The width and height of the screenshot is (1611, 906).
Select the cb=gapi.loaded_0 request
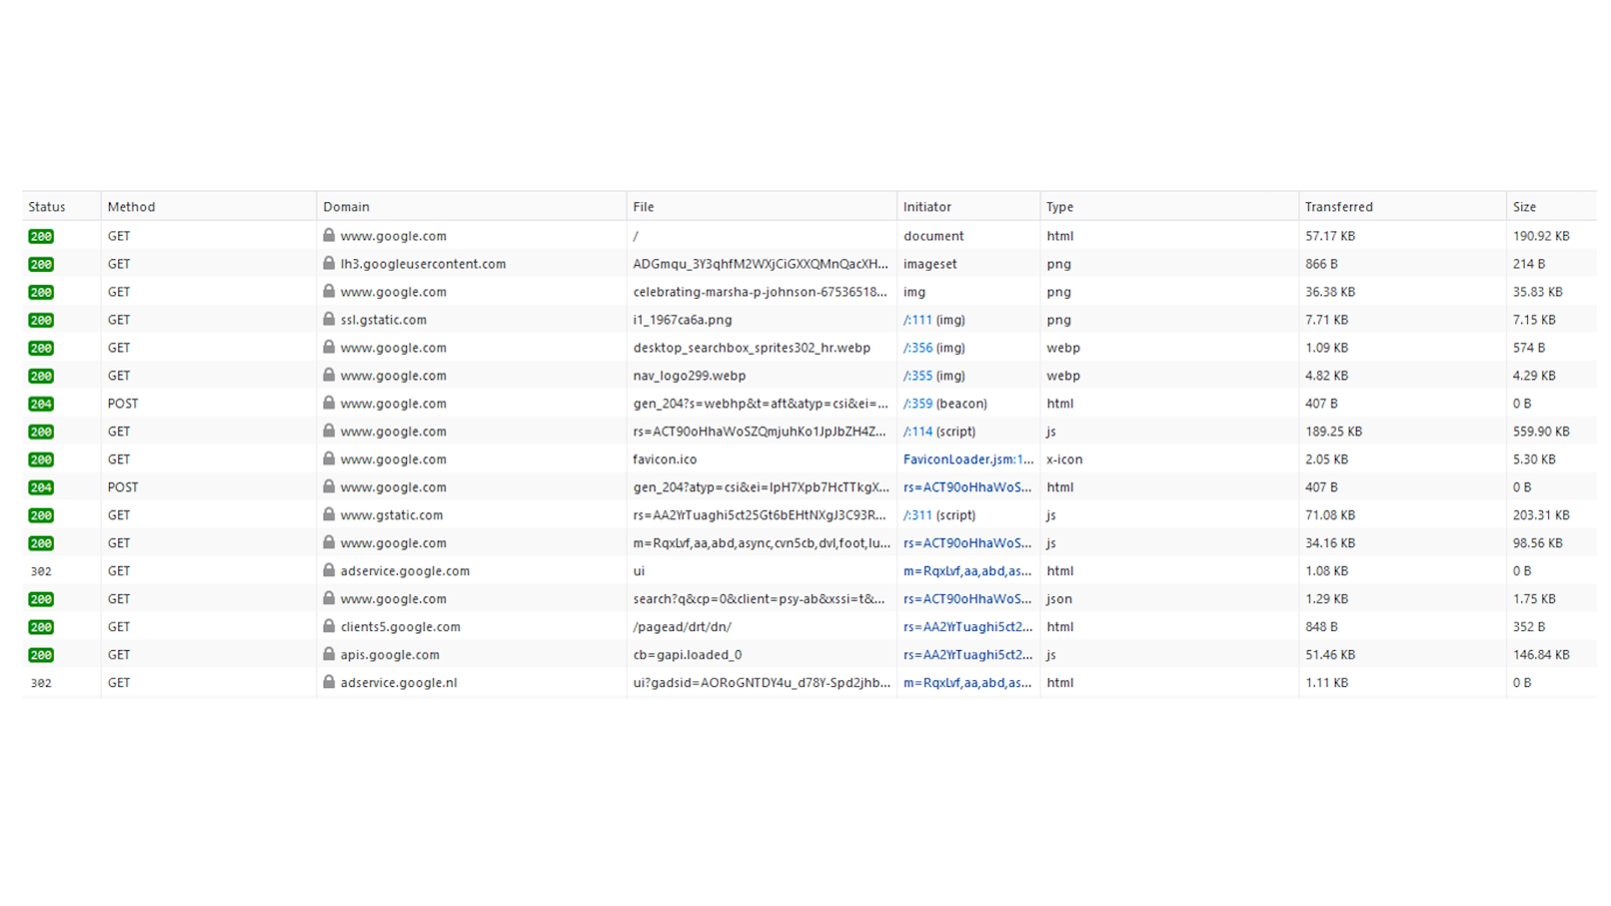pyautogui.click(x=687, y=654)
